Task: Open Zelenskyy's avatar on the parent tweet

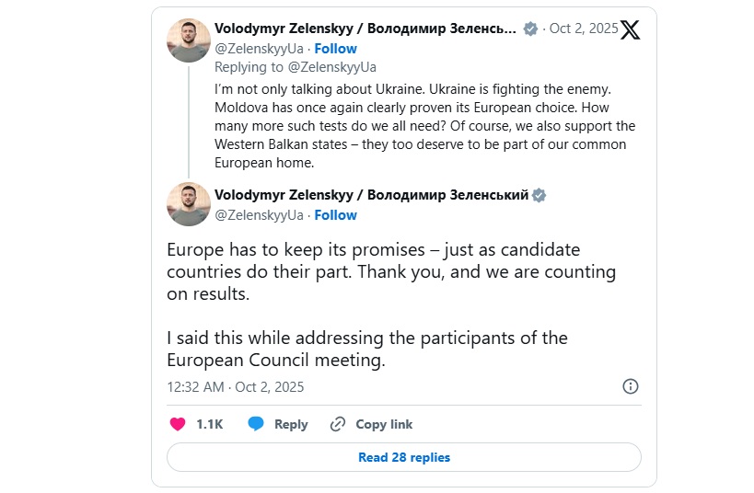Action: (x=189, y=40)
